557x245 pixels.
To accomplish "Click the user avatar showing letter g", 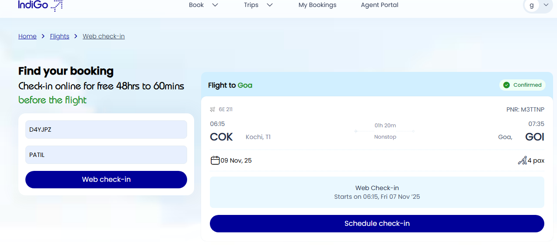I will coord(532,5).
